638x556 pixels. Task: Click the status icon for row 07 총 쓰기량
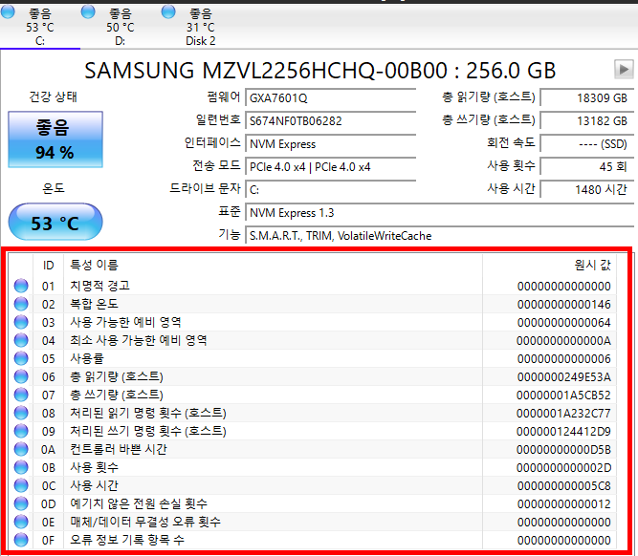pyautogui.click(x=21, y=395)
